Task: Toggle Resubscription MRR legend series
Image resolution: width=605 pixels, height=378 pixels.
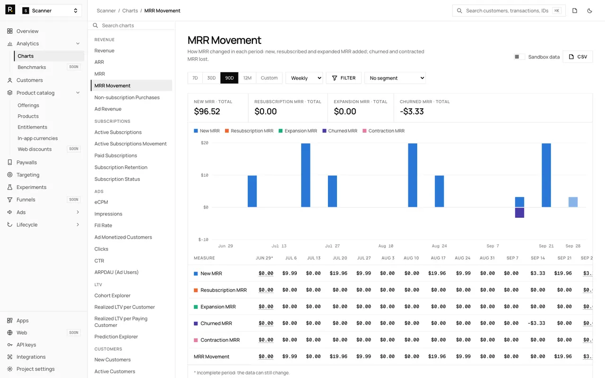Action: pyautogui.click(x=249, y=131)
